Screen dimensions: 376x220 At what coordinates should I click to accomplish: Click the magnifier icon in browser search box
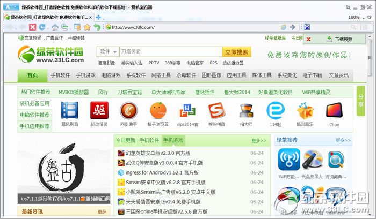[x=353, y=27]
